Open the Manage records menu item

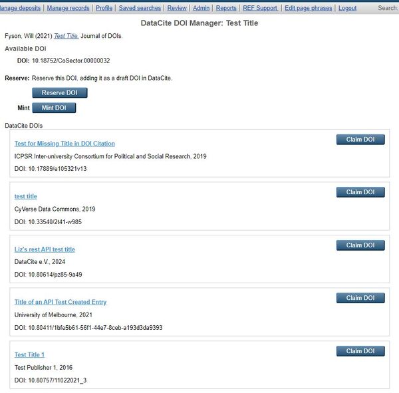point(68,8)
